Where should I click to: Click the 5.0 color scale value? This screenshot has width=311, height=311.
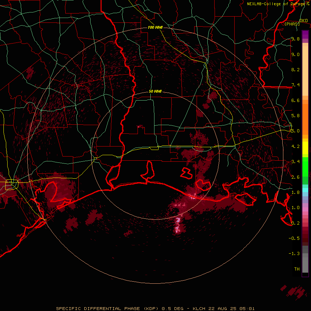295,131
